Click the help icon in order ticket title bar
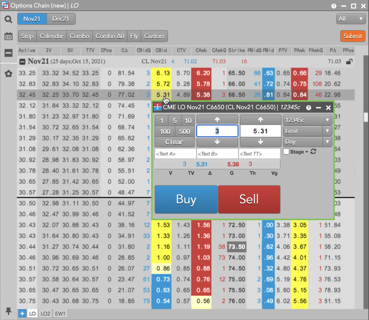Viewport: 369px width, 320px height. coord(308,107)
